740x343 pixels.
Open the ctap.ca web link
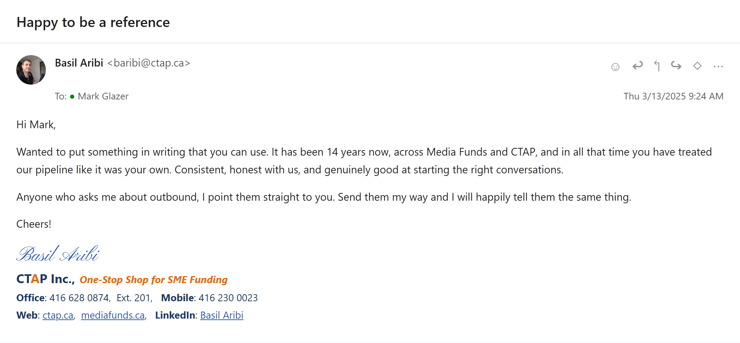pyautogui.click(x=58, y=315)
